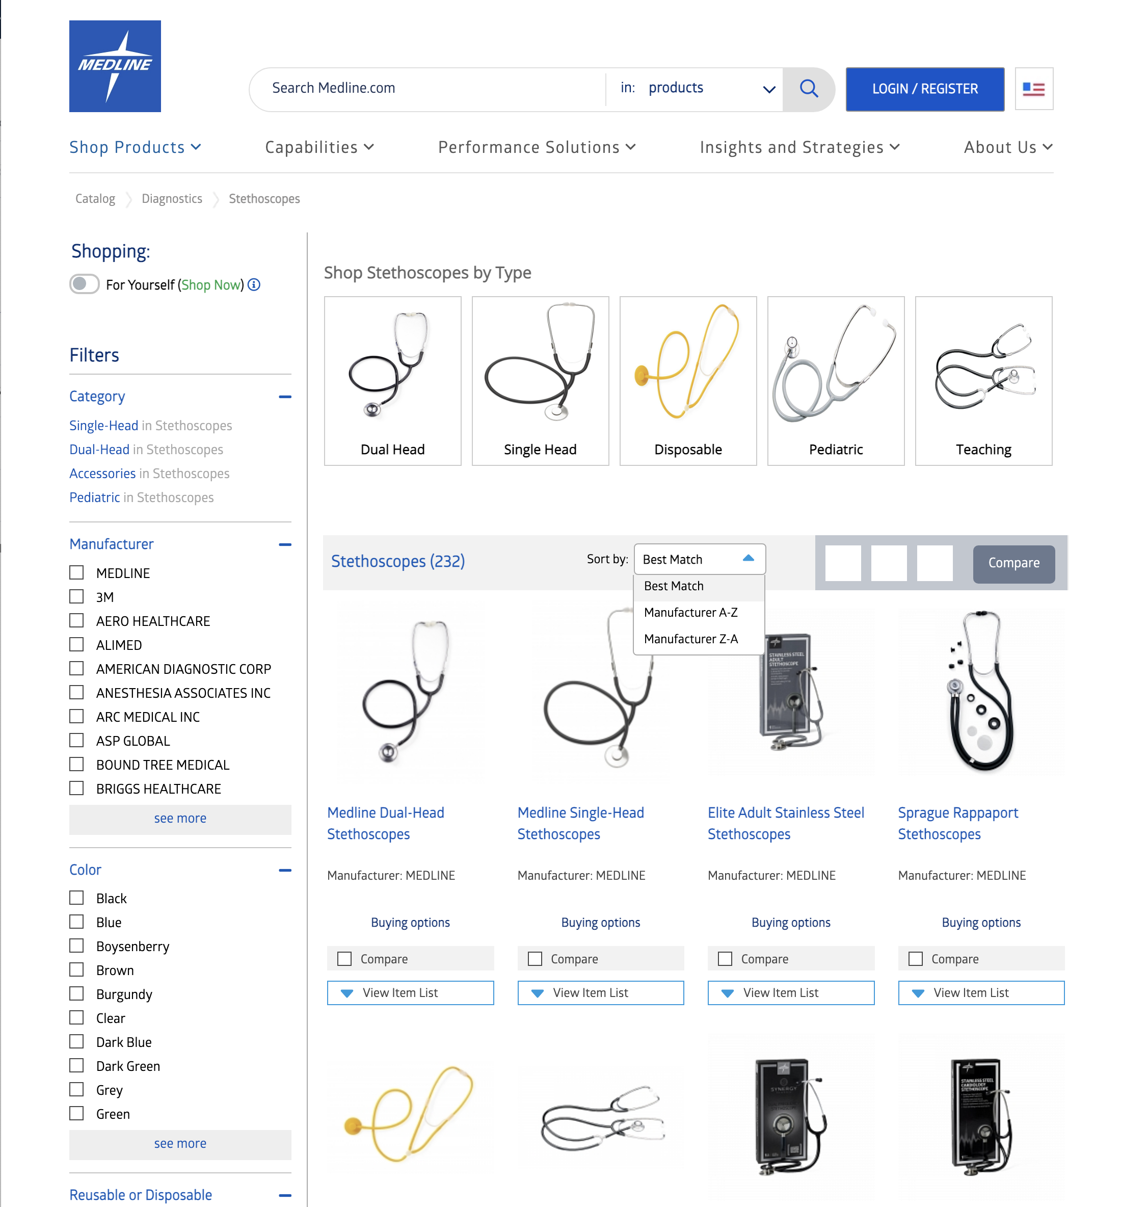Collapse the Category filter section
Viewport: 1121px width, 1207px height.
pyautogui.click(x=285, y=397)
